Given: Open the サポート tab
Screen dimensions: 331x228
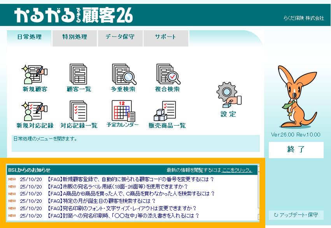Looking at the screenshot, I should 166,37.
